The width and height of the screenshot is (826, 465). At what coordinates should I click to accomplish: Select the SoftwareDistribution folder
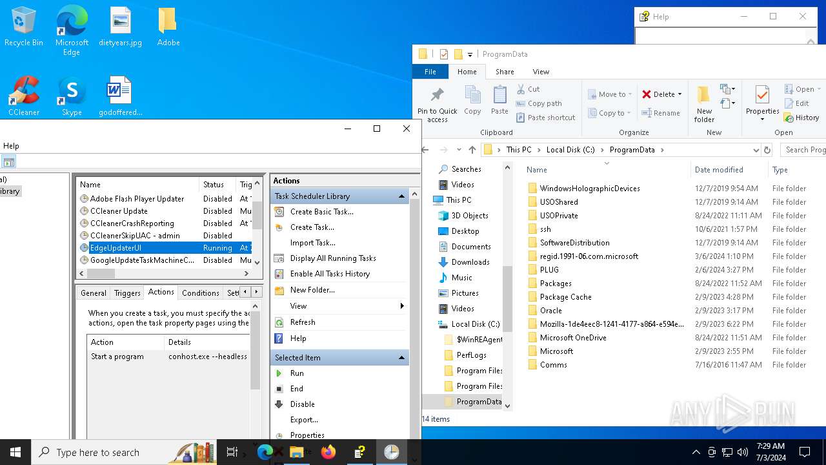click(574, 243)
